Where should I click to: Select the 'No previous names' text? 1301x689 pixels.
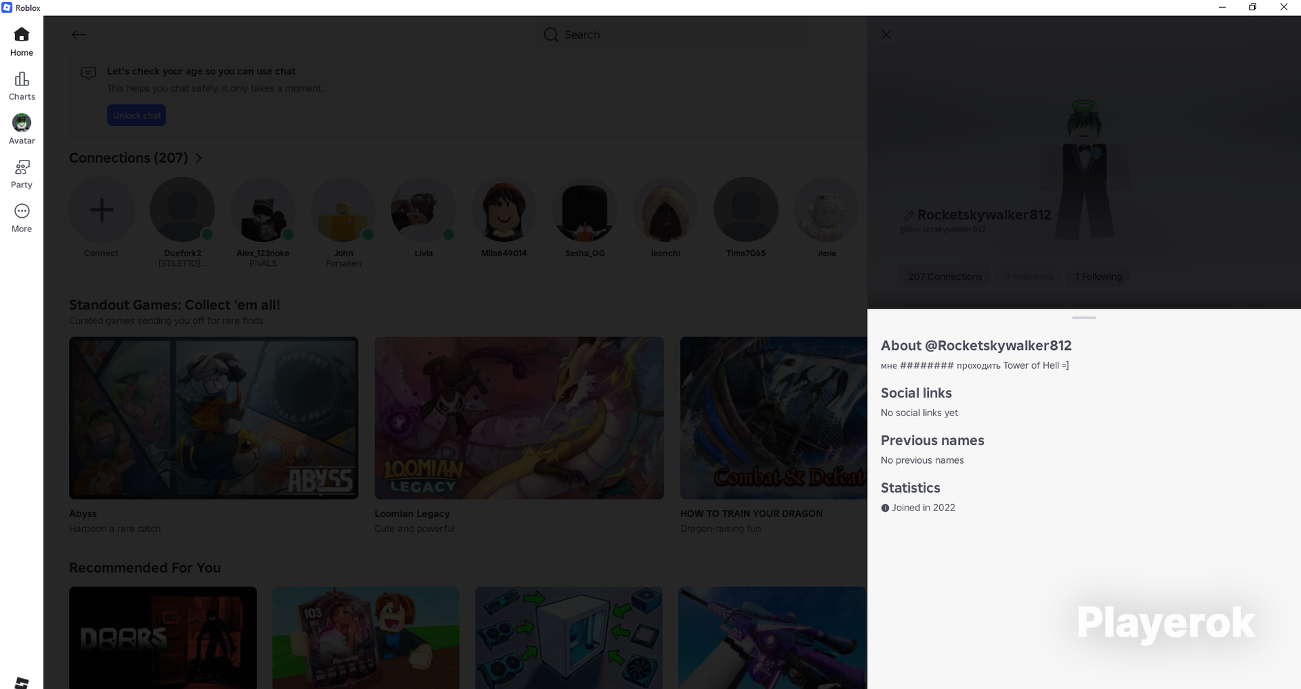tap(922, 460)
